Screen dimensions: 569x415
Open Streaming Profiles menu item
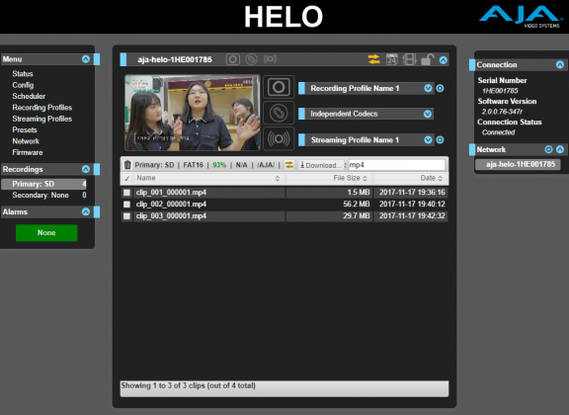[x=42, y=119]
